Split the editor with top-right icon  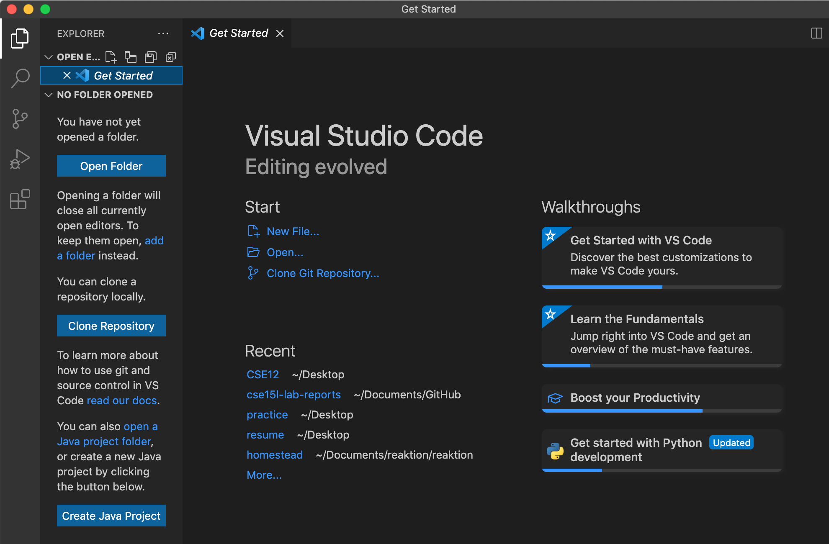pos(816,33)
